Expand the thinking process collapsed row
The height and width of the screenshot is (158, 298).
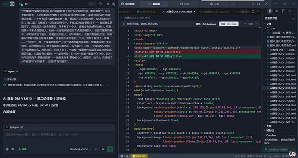(x=10, y=79)
